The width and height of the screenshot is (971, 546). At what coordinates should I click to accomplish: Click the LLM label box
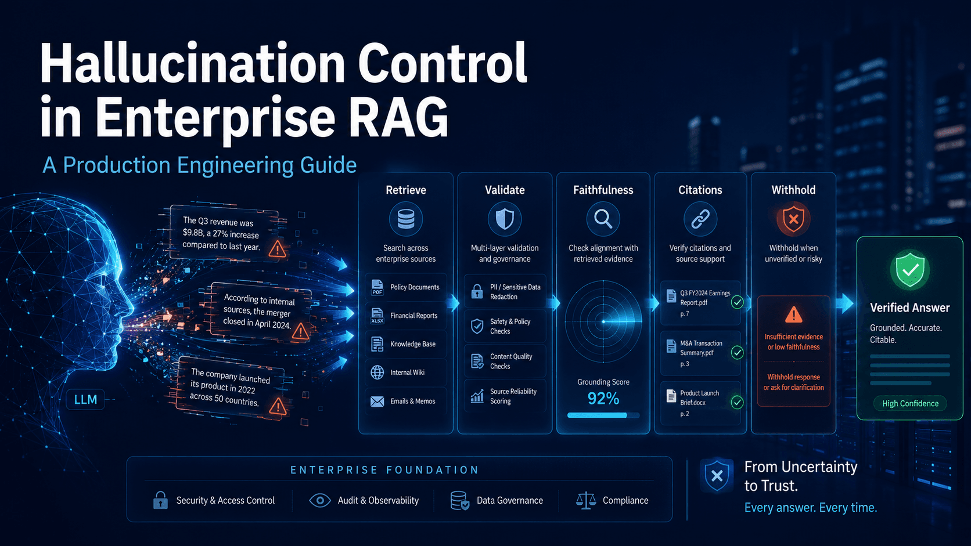(85, 399)
